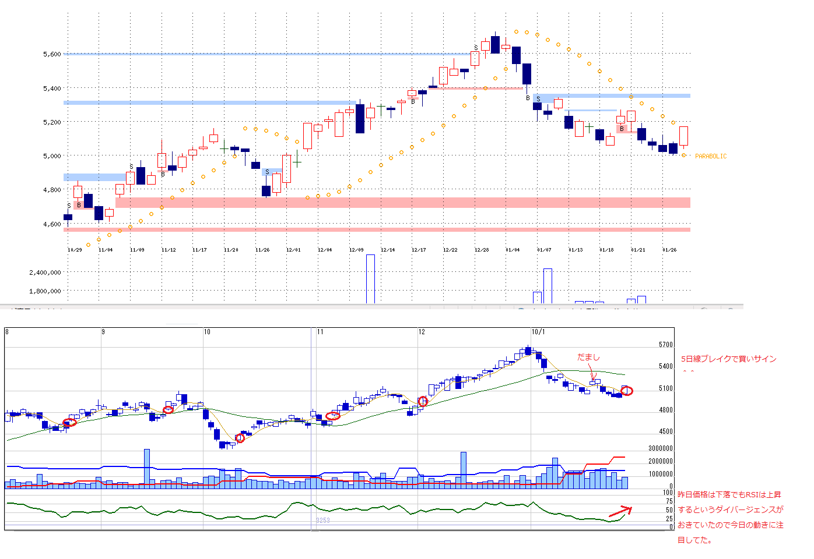The width and height of the screenshot is (814, 559).
Task: Click the 5,400 price axis label
Action: pyautogui.click(x=52, y=89)
